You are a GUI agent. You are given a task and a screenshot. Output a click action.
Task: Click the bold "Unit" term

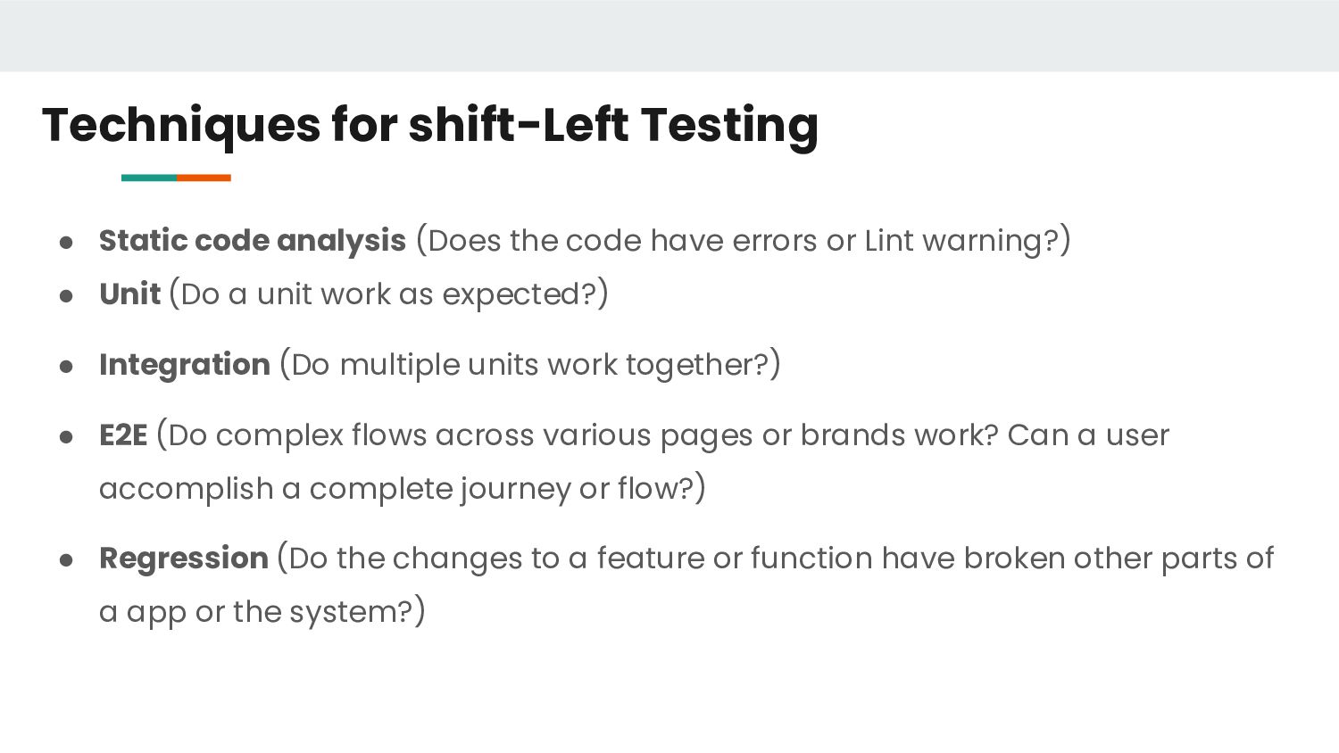pyautogui.click(x=129, y=294)
